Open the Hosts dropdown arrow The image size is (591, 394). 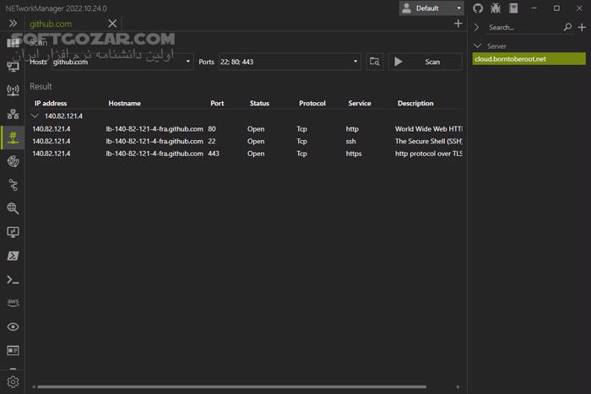tap(187, 62)
